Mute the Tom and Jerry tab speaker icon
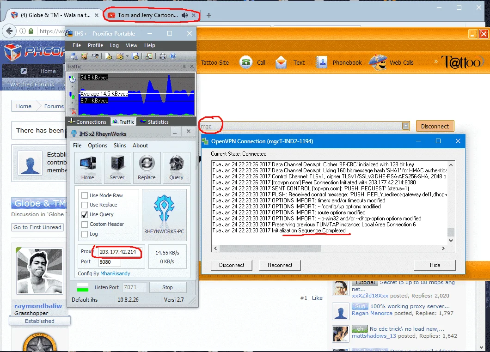The height and width of the screenshot is (352, 490). point(185,15)
